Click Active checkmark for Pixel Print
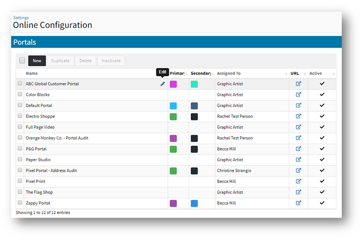 coord(322,181)
